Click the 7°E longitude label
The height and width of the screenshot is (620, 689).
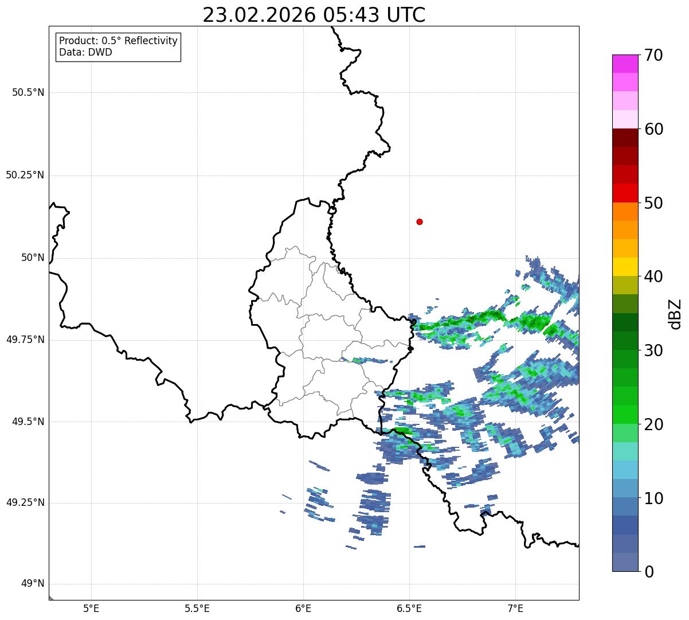point(515,609)
